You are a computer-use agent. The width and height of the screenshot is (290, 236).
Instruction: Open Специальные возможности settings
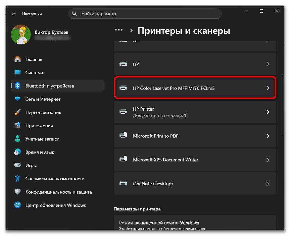point(57,179)
